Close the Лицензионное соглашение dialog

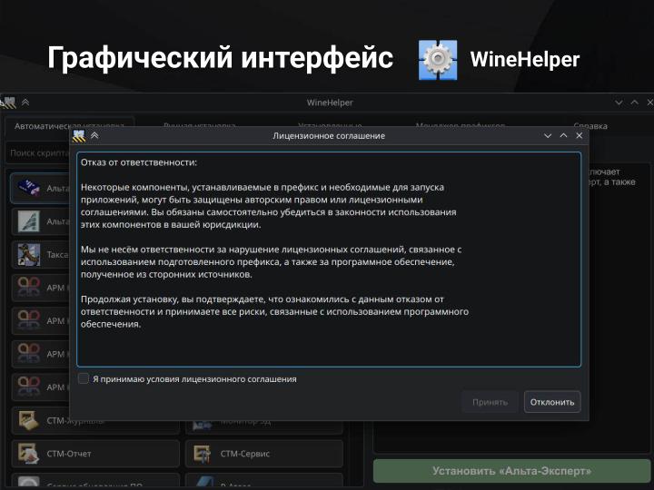(x=579, y=135)
